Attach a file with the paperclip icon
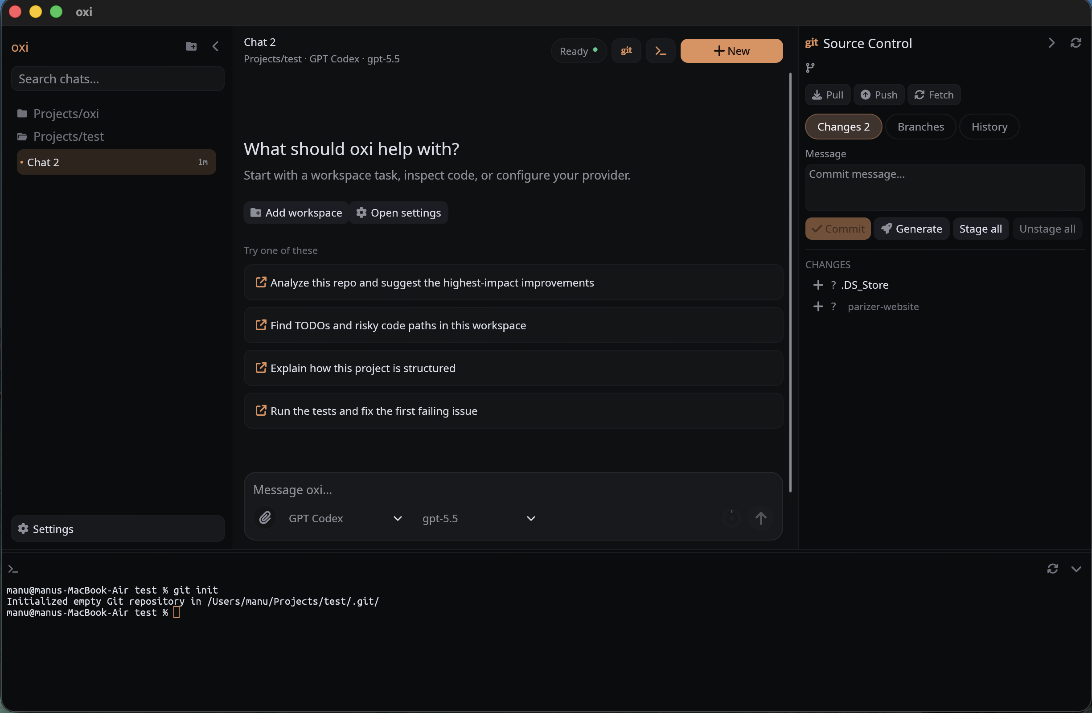The image size is (1092, 713). [x=265, y=518]
